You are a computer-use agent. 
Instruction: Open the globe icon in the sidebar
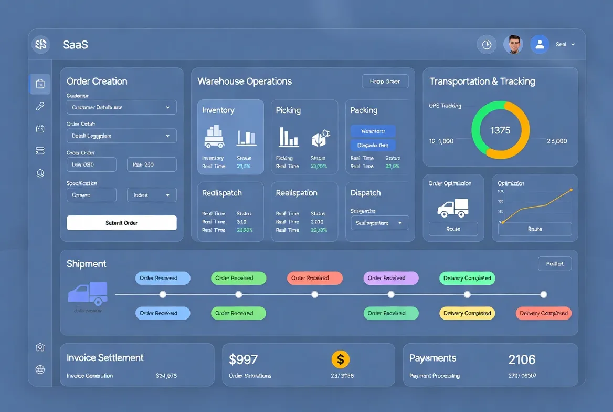pos(40,369)
